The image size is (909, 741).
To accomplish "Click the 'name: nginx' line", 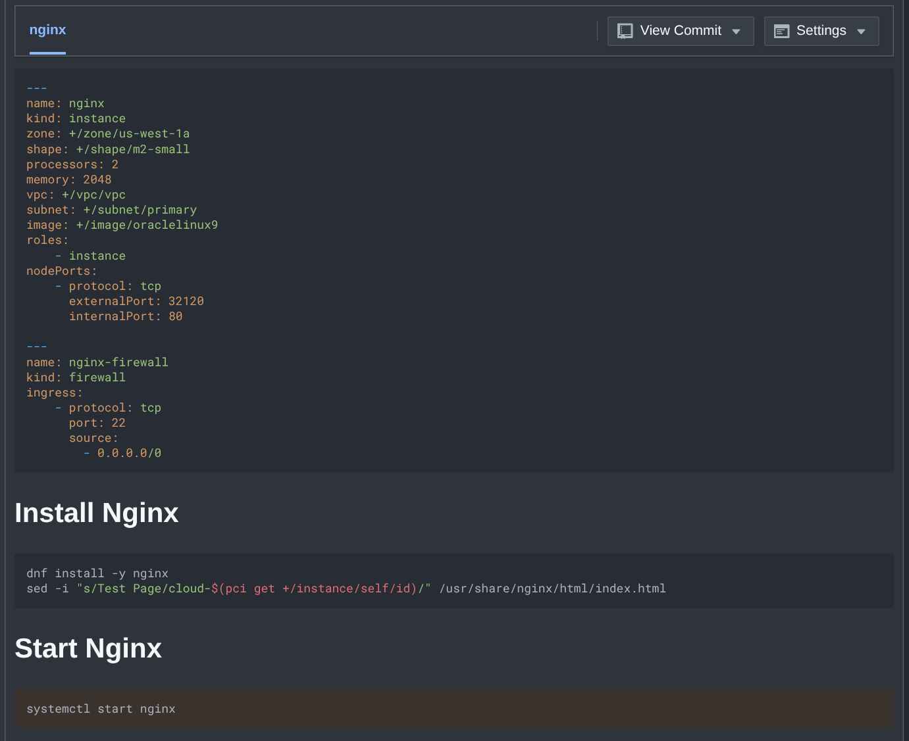I will [65, 103].
